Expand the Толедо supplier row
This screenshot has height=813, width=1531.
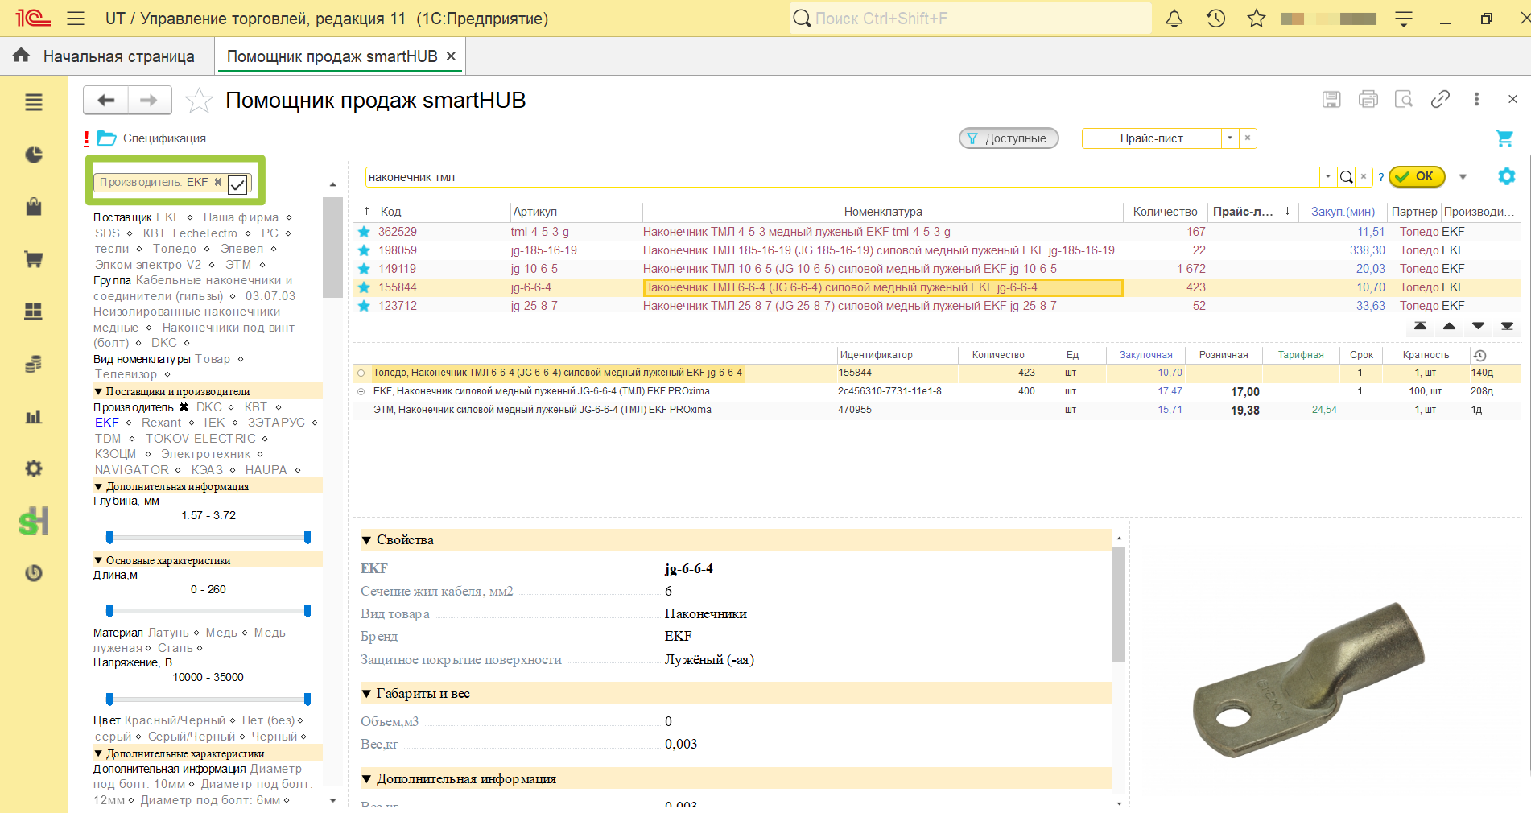coord(361,373)
